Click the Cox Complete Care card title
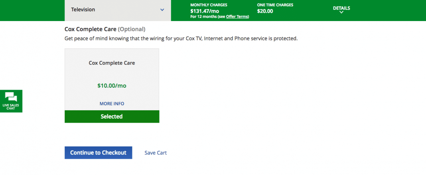The height and width of the screenshot is (175, 426). [x=112, y=63]
